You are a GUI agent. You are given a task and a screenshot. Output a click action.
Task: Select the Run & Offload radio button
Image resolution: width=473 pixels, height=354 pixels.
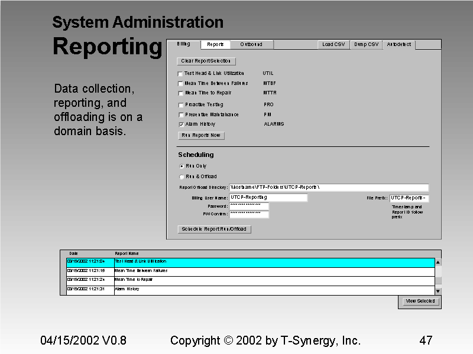click(182, 176)
